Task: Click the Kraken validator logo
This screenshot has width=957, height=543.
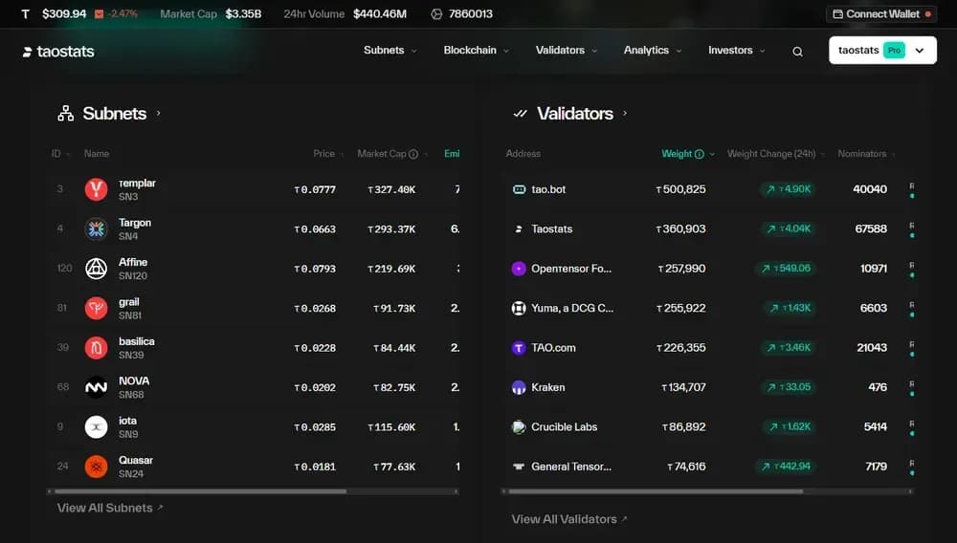Action: pyautogui.click(x=519, y=387)
